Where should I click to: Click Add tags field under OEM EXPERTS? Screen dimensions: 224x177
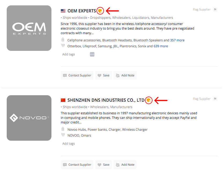point(69,54)
